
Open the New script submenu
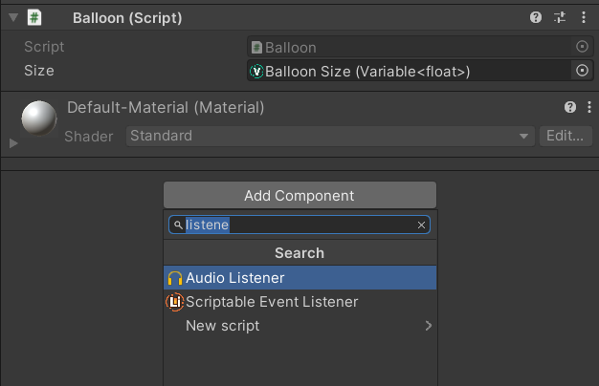coord(299,326)
